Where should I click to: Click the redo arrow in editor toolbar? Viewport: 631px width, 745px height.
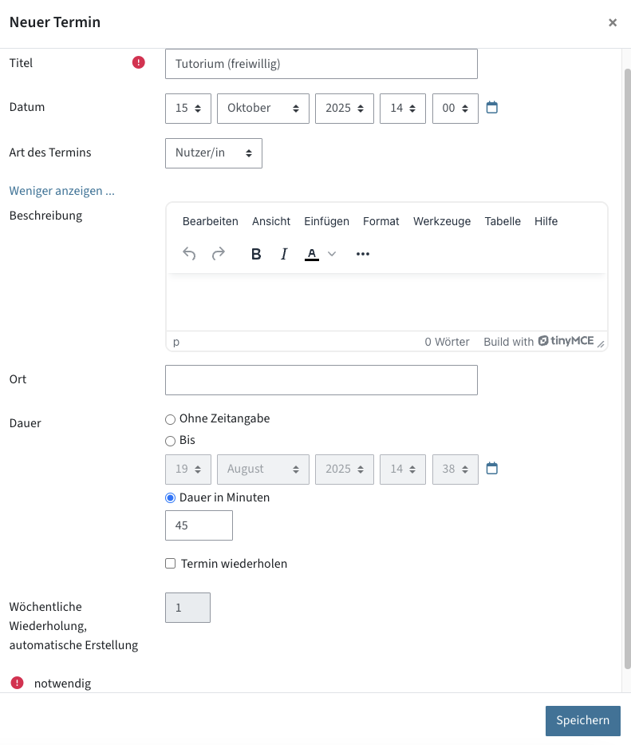click(x=219, y=254)
